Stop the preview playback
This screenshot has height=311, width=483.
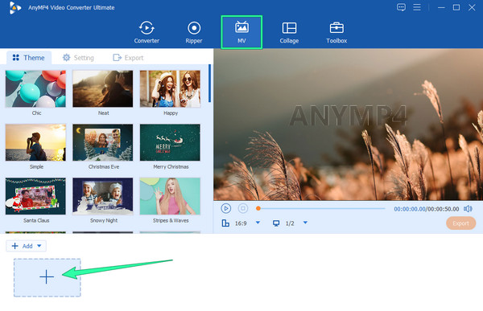click(243, 208)
